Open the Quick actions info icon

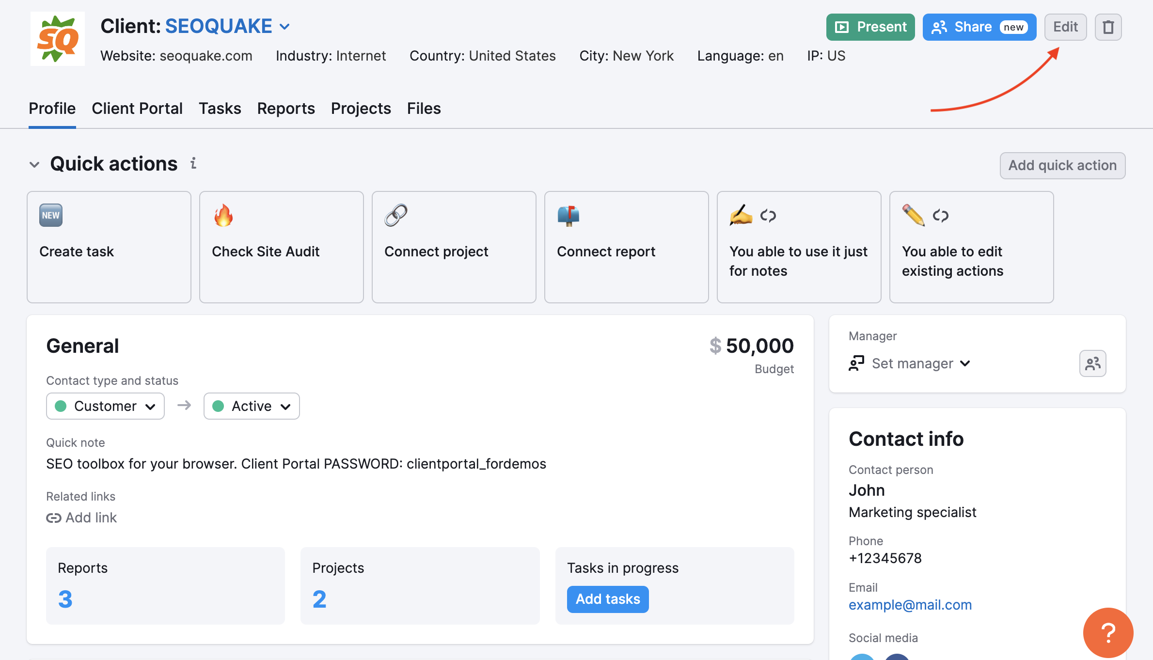[x=193, y=163]
